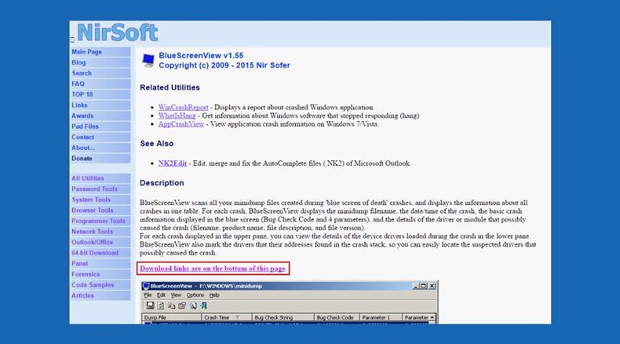Click the refresh toolbar icon in BlueScreenView
The width and height of the screenshot is (620, 344).
tap(161, 306)
